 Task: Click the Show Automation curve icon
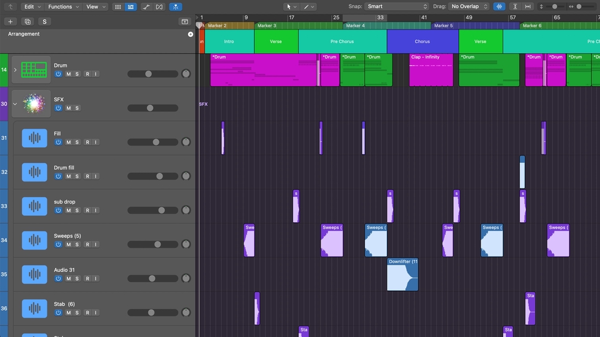pyautogui.click(x=146, y=6)
